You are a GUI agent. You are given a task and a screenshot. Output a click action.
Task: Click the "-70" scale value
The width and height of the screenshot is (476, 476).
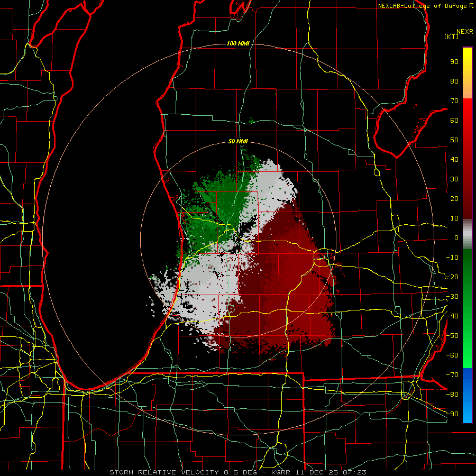[x=452, y=375]
